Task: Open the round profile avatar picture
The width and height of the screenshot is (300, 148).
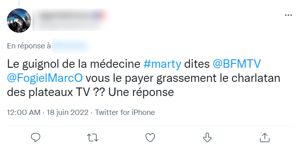Action: click(x=19, y=21)
